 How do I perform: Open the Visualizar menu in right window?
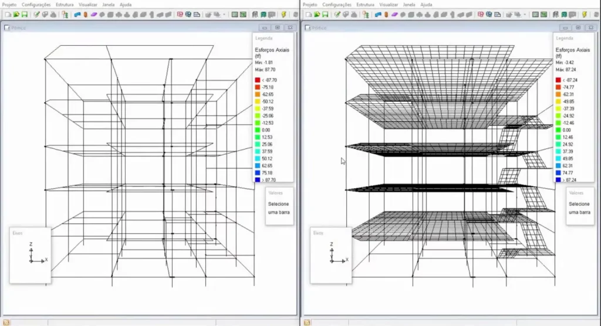pos(389,4)
